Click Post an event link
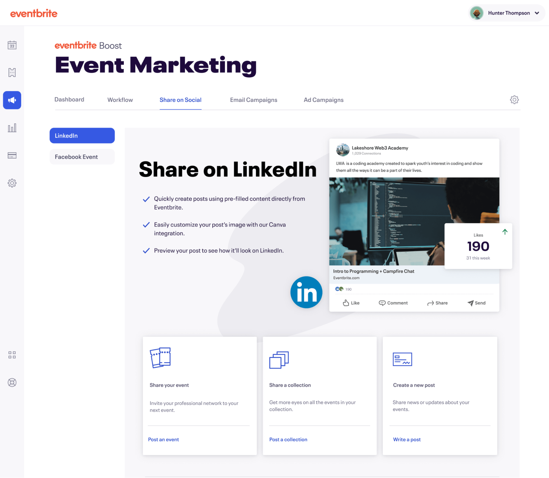The height and width of the screenshot is (478, 549). pyautogui.click(x=163, y=439)
